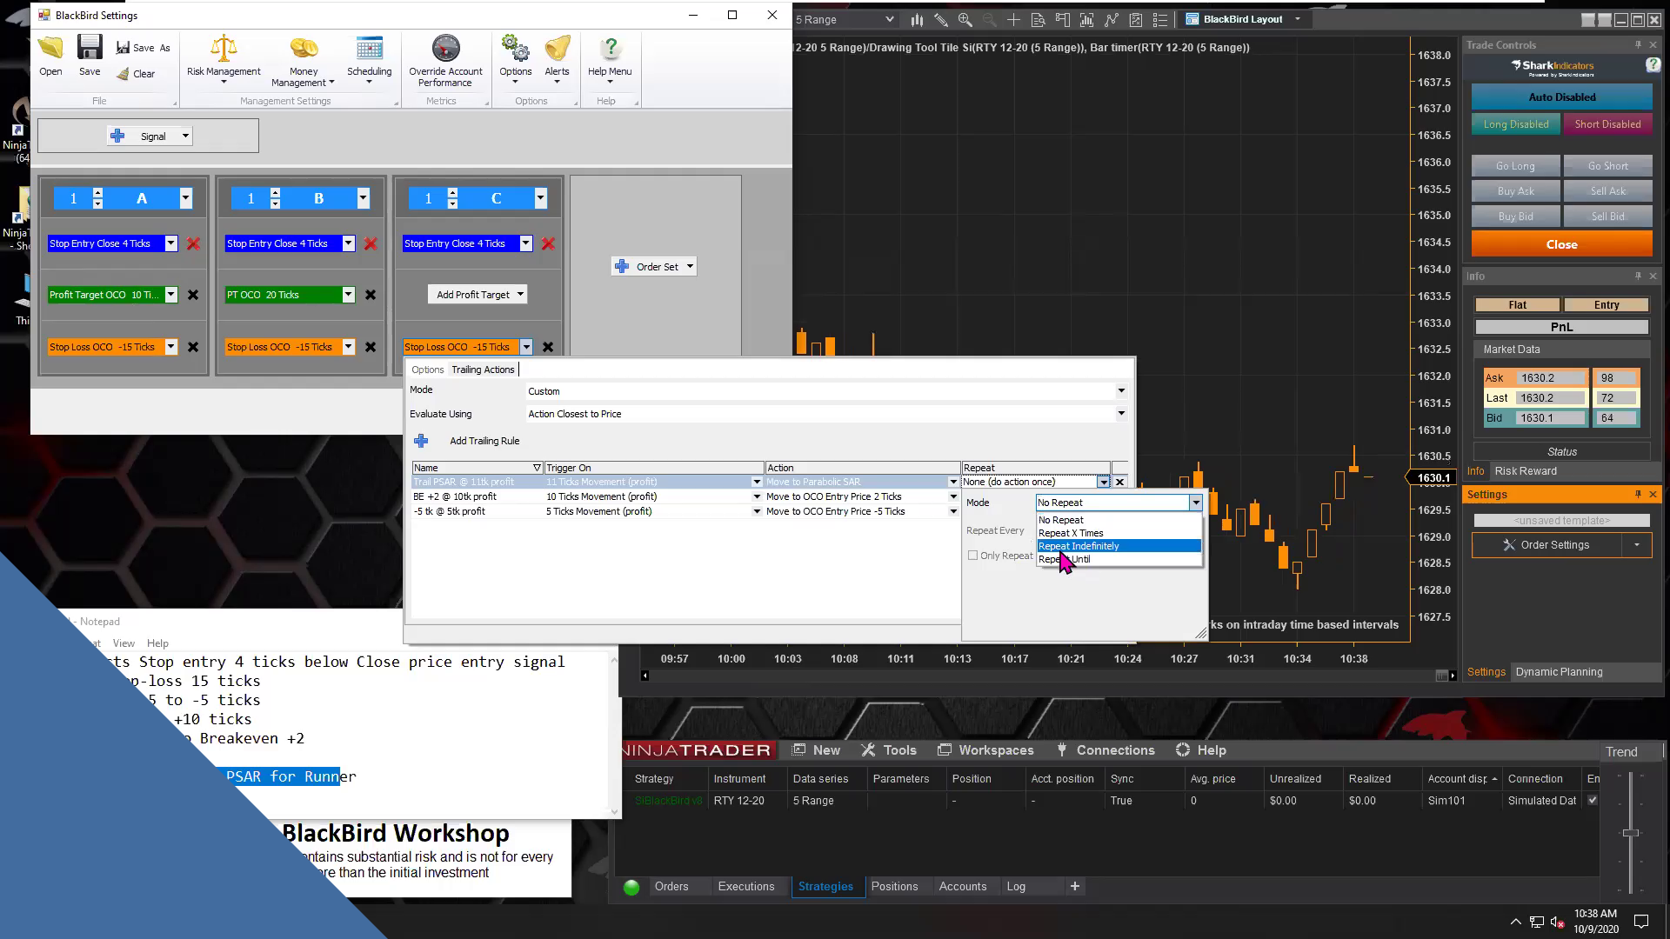The image size is (1670, 939).
Task: Decrease quantity for order set B
Action: pyautogui.click(x=275, y=203)
